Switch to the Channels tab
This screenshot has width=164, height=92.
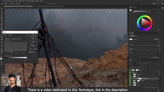pyautogui.click(x=136, y=60)
